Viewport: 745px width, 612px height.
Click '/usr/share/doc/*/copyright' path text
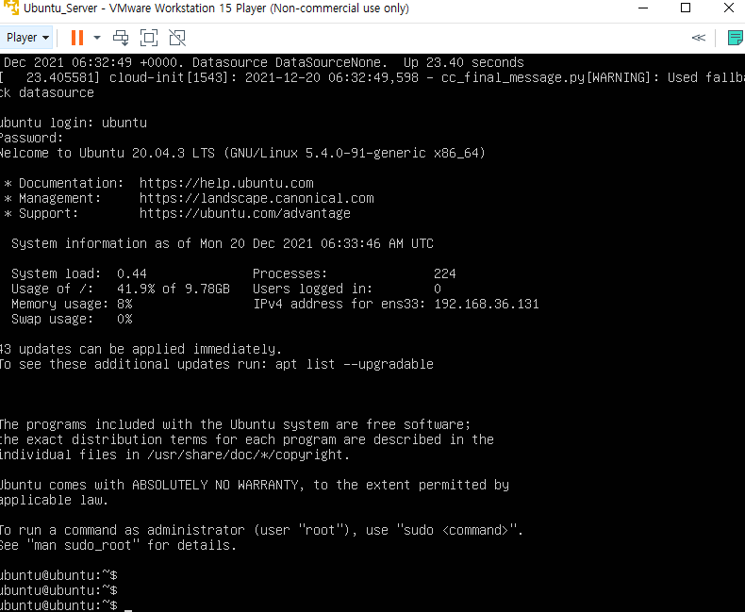tap(244, 455)
